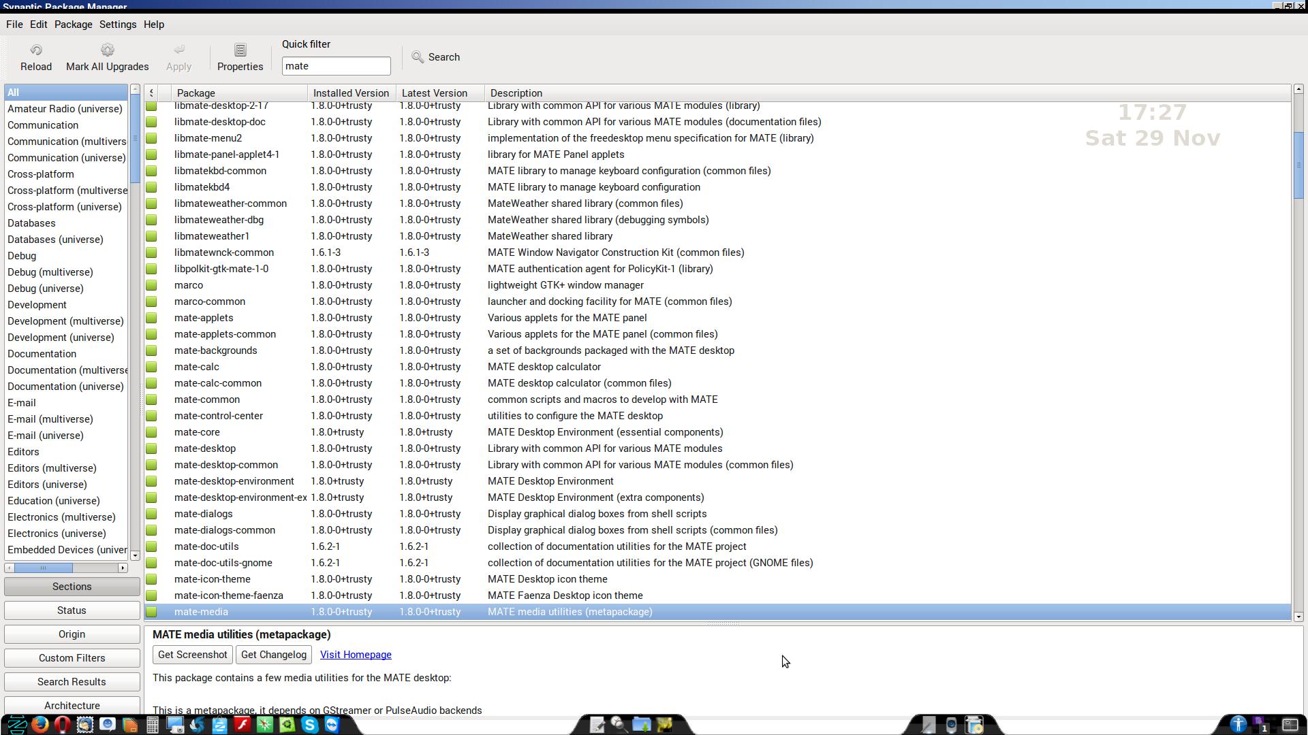The width and height of the screenshot is (1308, 735).
Task: Open the Settings menu
Action: pyautogui.click(x=117, y=24)
